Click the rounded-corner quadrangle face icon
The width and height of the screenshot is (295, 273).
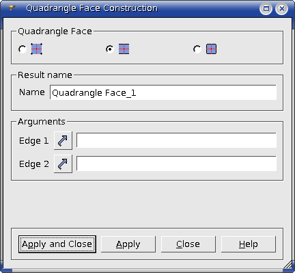(211, 49)
